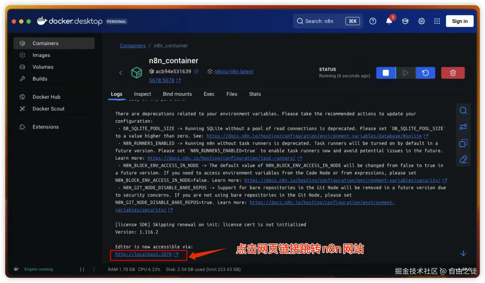Open the help question mark icon

coord(373,21)
